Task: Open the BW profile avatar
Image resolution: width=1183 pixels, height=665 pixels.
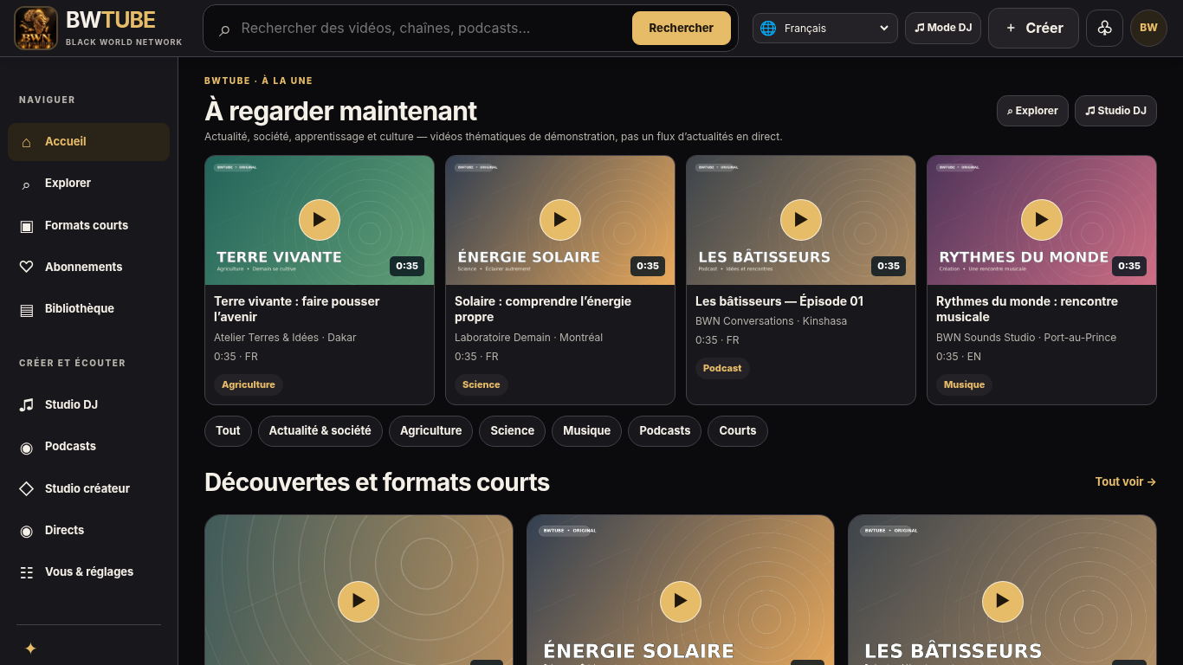Action: (1148, 28)
